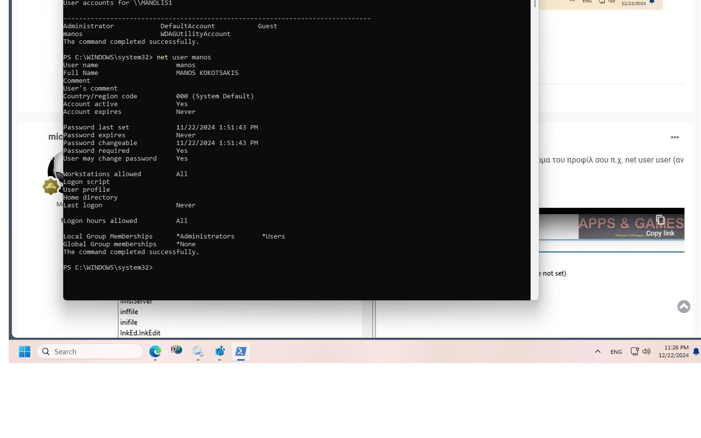Open the forum post's three-dots options menu

pos(675,137)
